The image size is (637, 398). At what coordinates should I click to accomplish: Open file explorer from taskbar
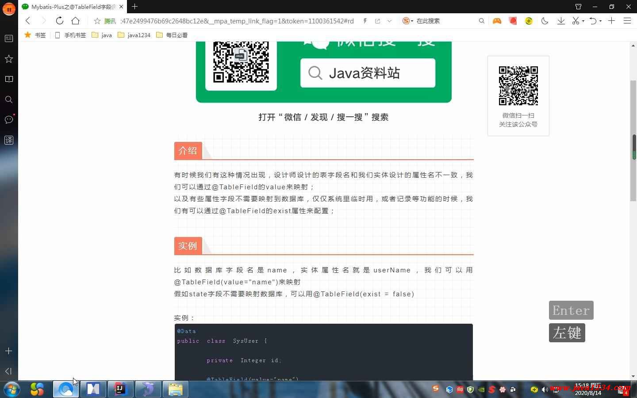tap(176, 389)
